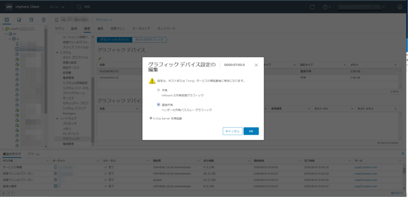408x197 pixels.
Task: Select 時間の設定 settings item
Action: tap(69, 63)
